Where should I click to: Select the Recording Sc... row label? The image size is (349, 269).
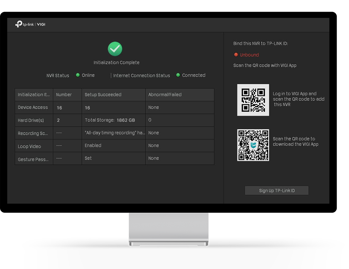(33, 133)
